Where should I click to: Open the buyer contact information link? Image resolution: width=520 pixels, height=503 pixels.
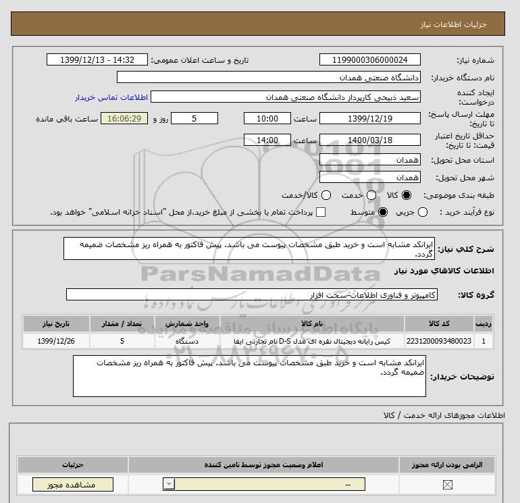(x=111, y=97)
